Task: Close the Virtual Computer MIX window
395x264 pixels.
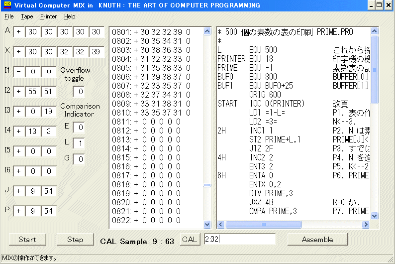Action: pyautogui.click(x=389, y=5)
